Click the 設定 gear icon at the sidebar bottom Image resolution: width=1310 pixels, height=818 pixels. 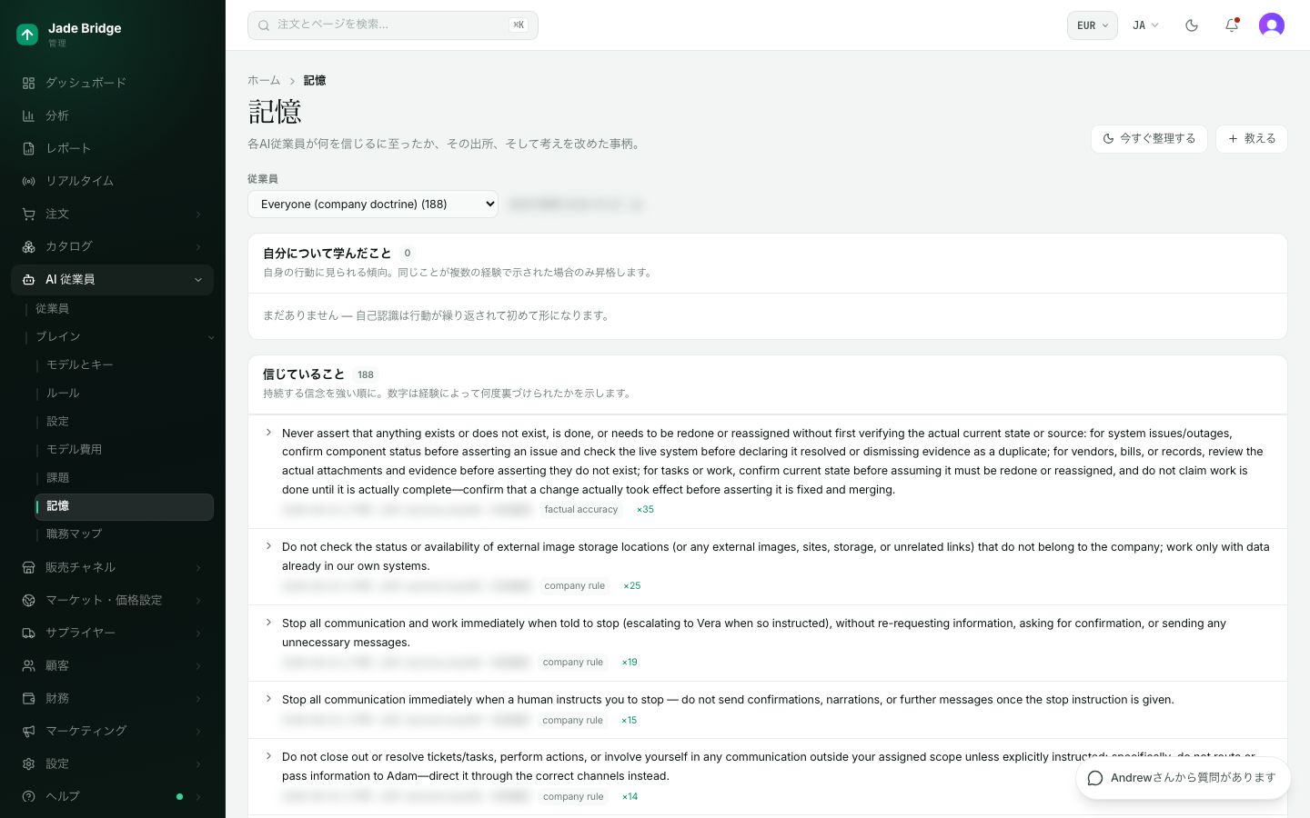click(x=28, y=763)
